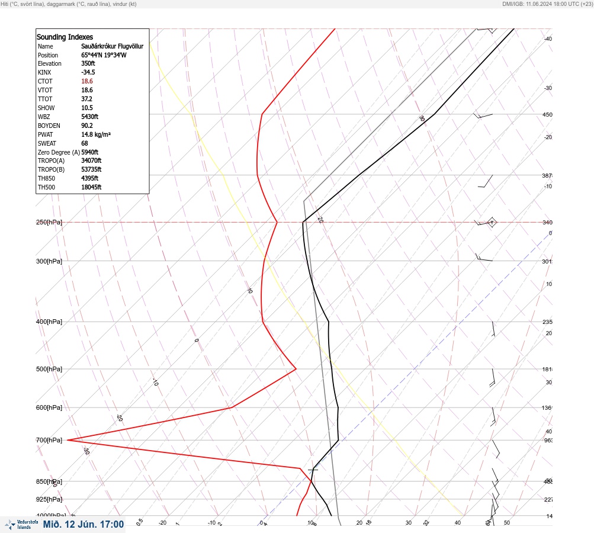Screen dimensions: 594x533
Task: Click the '925[hPa]' pressure label
Action: pyautogui.click(x=49, y=499)
